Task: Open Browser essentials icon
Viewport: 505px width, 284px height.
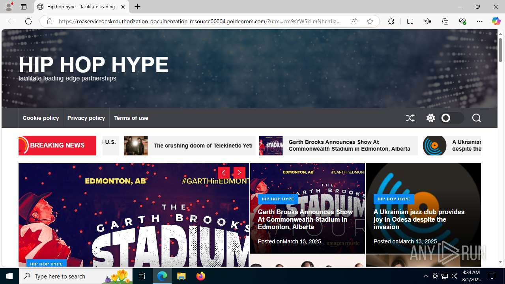Action: [x=462, y=21]
